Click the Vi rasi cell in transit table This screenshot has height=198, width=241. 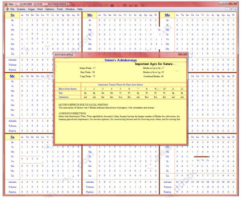pos(120,93)
